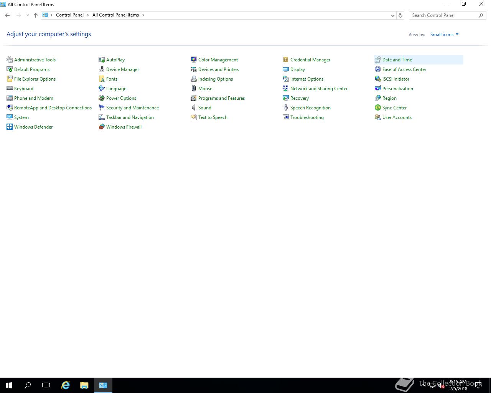The image size is (491, 393).
Task: Go back with the Back arrow
Action: [x=7, y=15]
